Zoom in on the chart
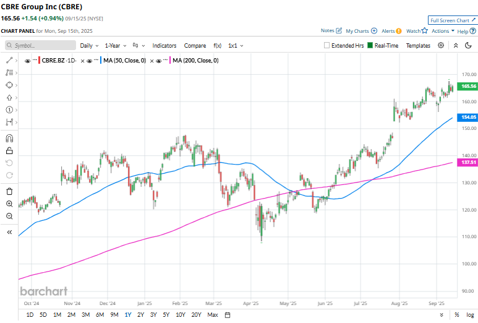 pos(9,204)
